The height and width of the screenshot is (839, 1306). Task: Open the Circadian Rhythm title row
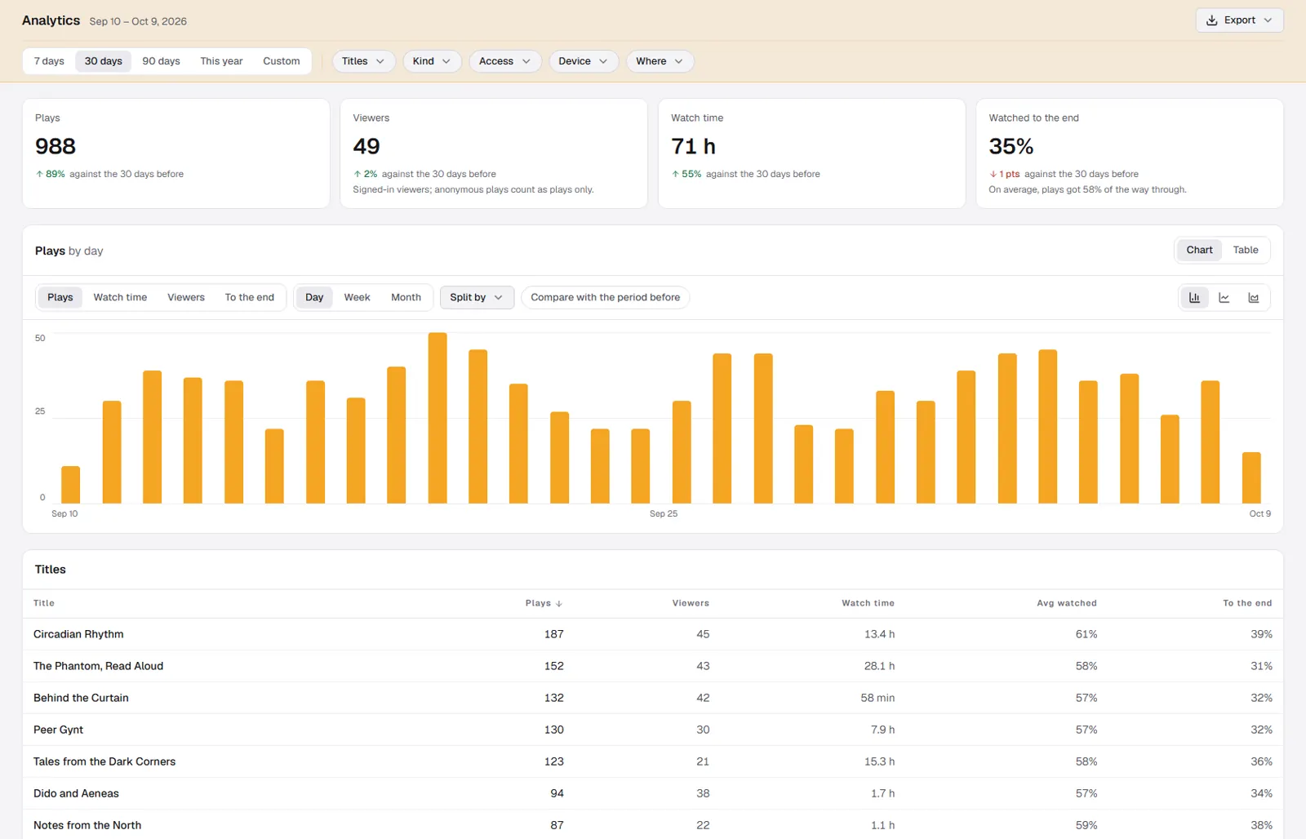tap(653, 634)
